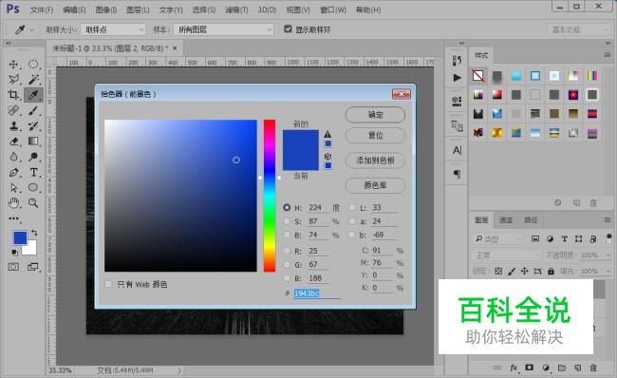Swap foreground and background colors
The image size is (617, 378).
[34, 233]
